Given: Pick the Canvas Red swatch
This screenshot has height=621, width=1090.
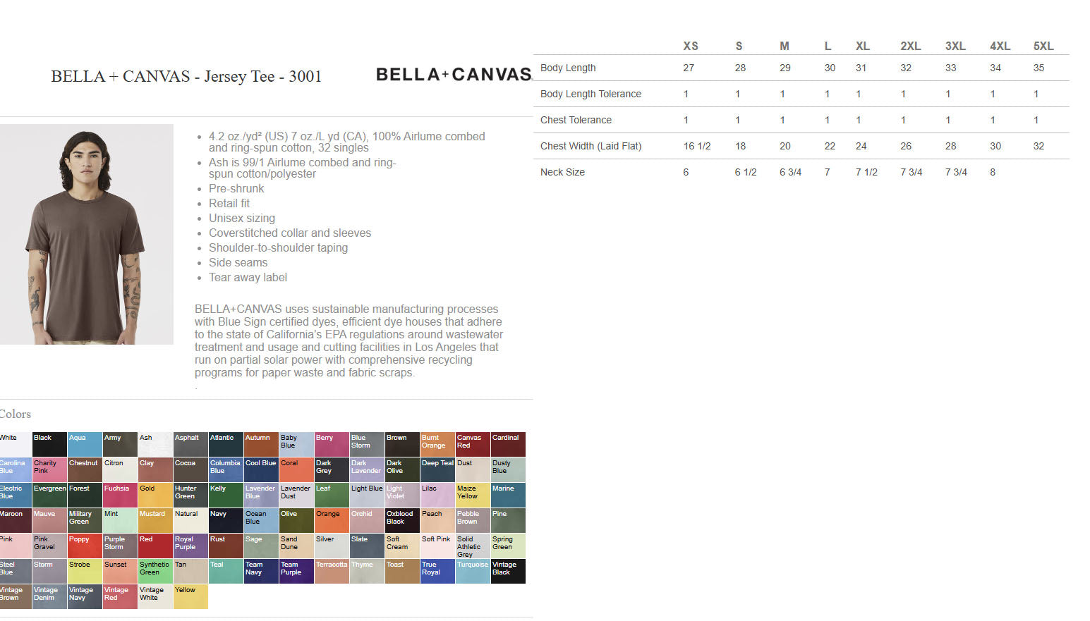Looking at the screenshot, I should pos(473,445).
